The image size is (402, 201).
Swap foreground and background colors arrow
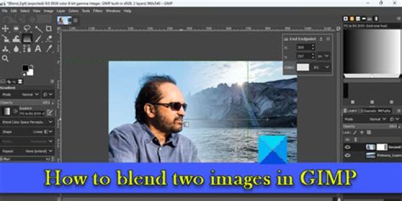[x=31, y=66]
